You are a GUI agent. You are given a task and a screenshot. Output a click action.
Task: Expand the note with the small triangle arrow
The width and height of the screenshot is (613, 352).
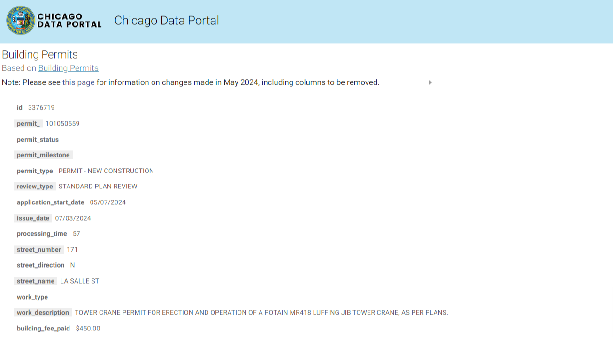click(430, 82)
